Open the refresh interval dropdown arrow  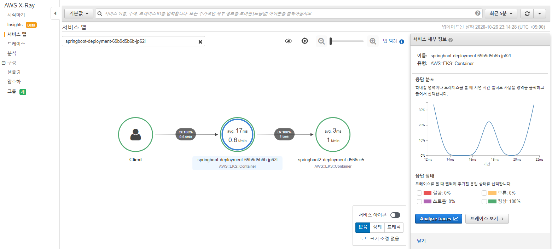tap(539, 13)
